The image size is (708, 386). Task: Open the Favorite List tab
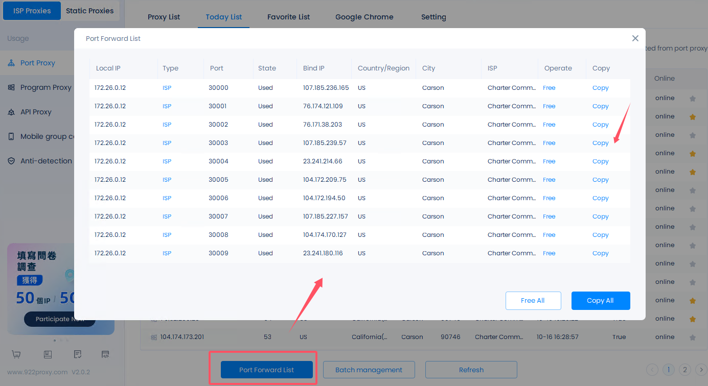click(288, 17)
